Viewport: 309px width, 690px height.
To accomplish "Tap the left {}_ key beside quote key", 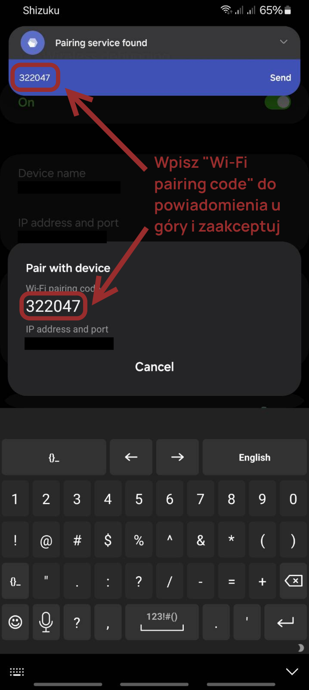I will tap(15, 581).
